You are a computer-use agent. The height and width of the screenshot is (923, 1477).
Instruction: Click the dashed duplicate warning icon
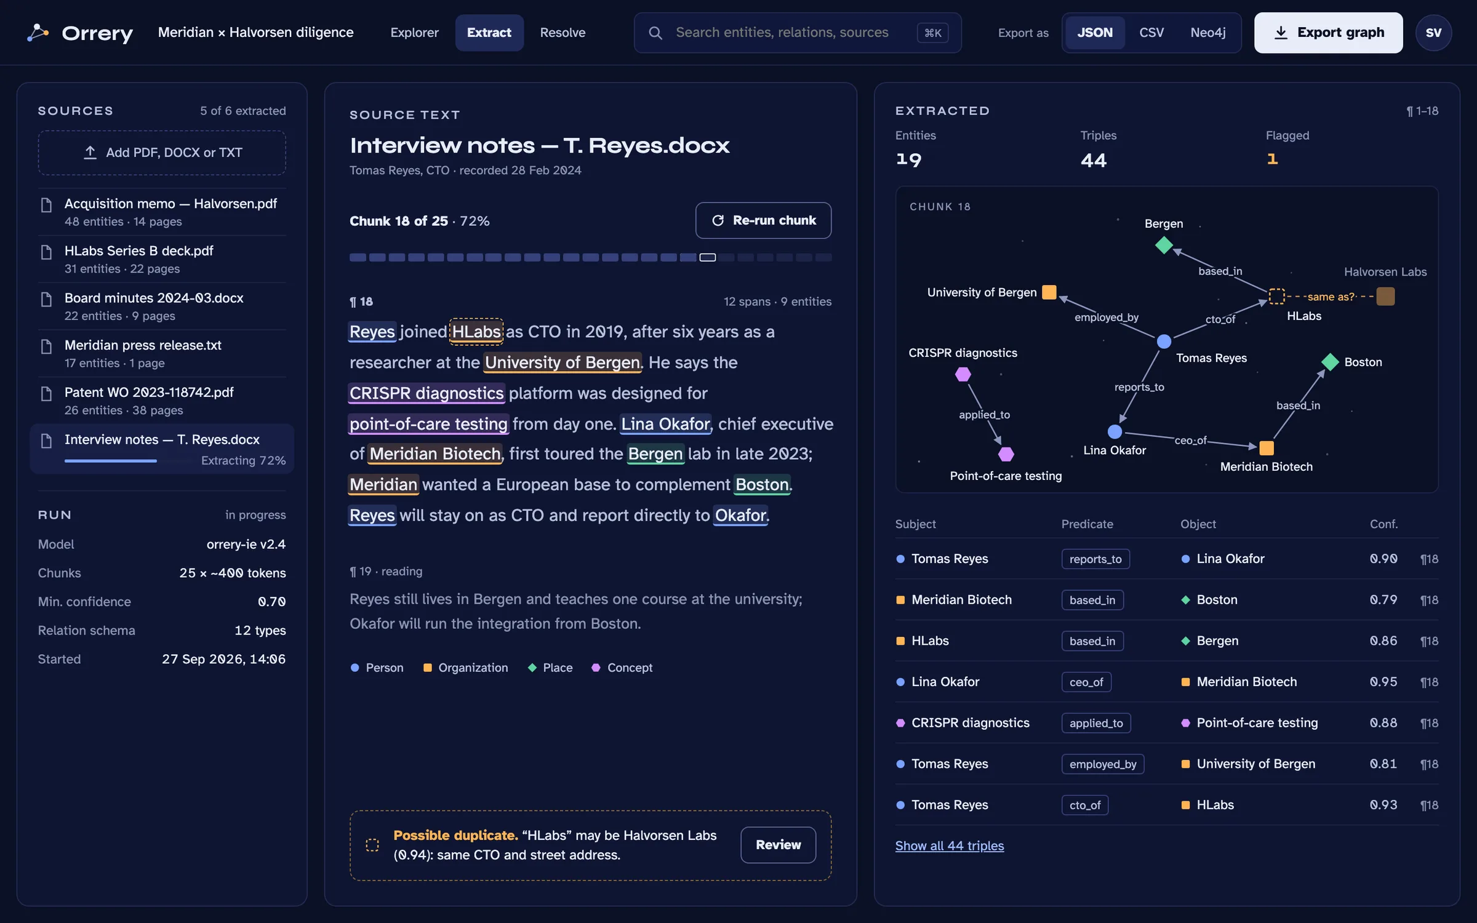[372, 845]
